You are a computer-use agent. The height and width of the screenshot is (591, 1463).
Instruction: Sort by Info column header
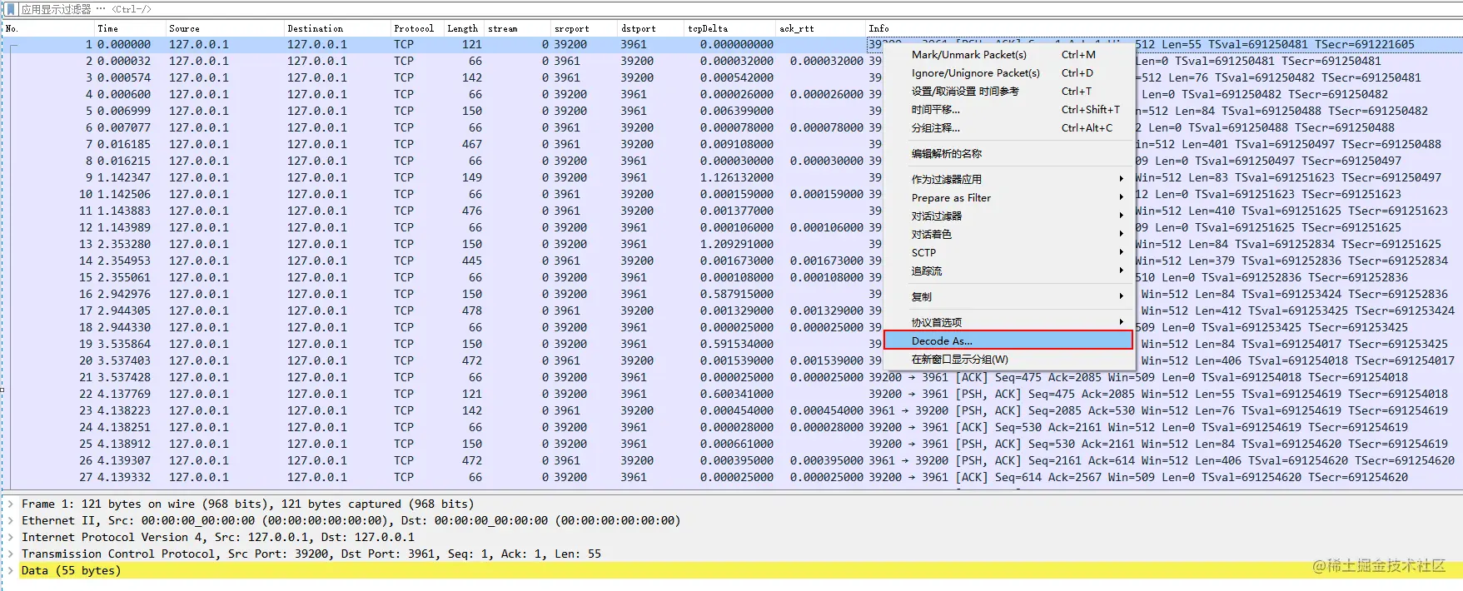(1164, 28)
